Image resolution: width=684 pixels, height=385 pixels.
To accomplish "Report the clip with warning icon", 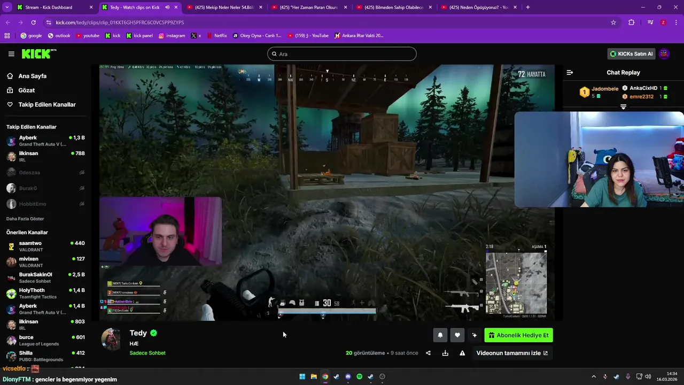I will 462,353.
